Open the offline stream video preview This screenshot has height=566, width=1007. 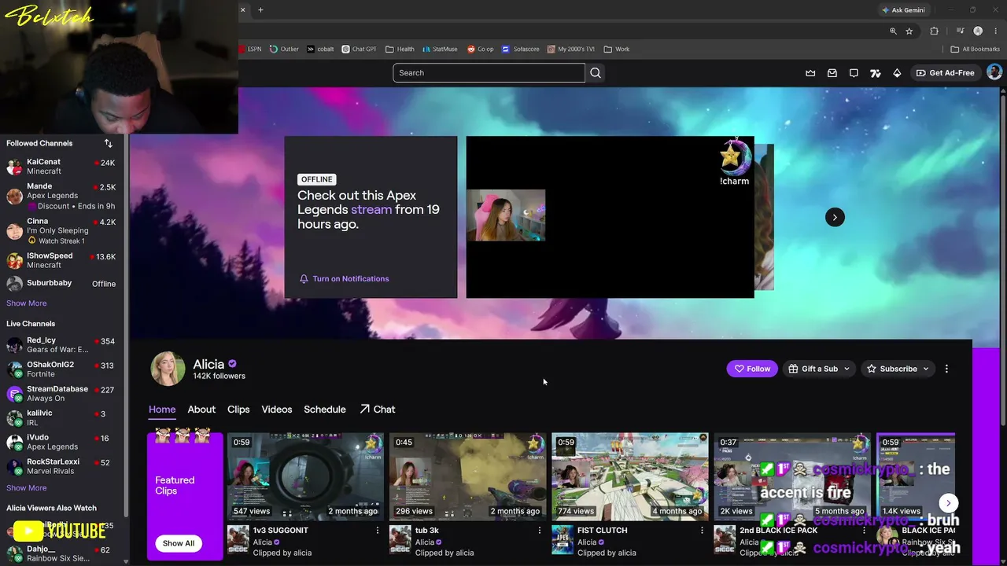[610, 217]
